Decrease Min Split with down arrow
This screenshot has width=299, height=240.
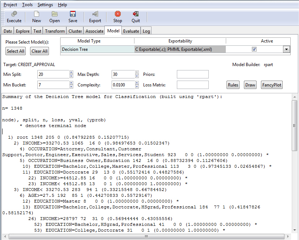(x=71, y=76)
